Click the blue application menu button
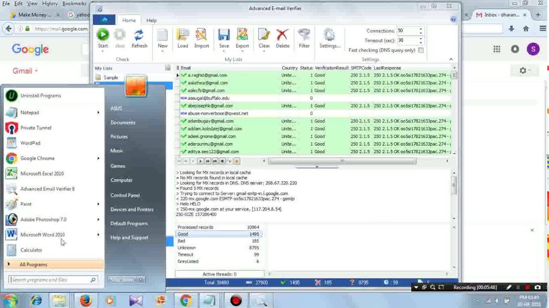The height and width of the screenshot is (308, 549). point(105,20)
